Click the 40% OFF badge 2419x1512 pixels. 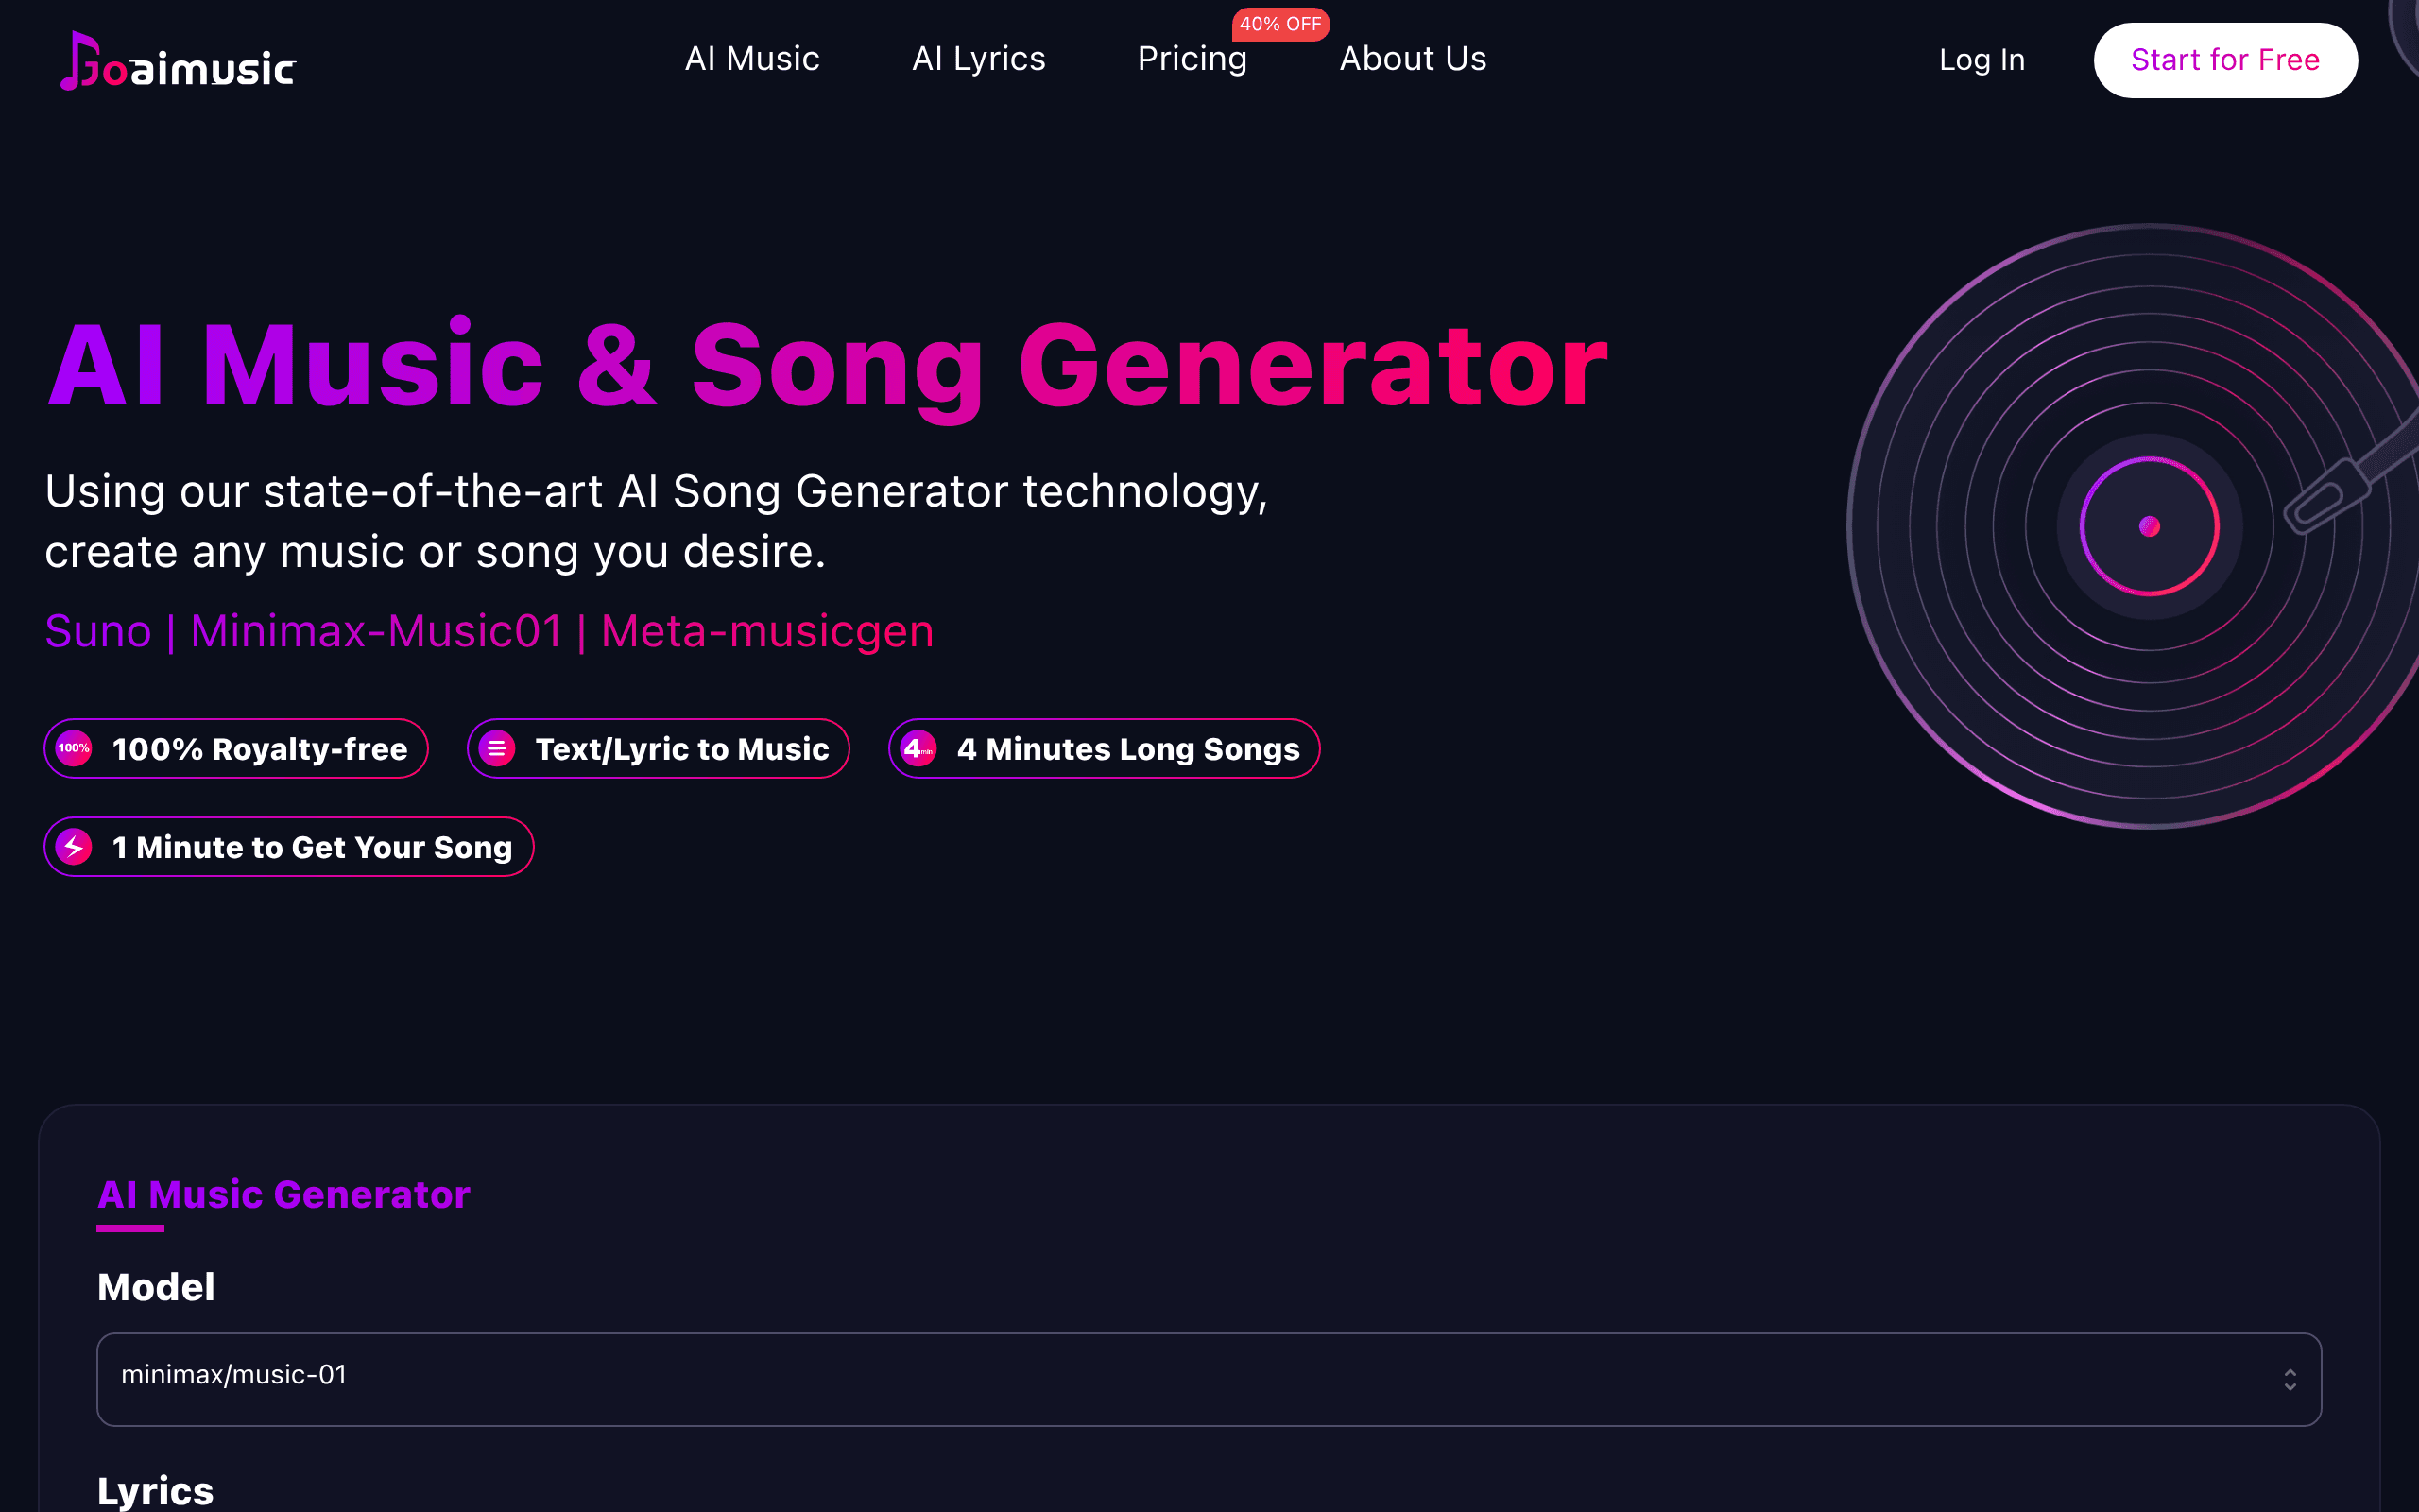[x=1280, y=24]
